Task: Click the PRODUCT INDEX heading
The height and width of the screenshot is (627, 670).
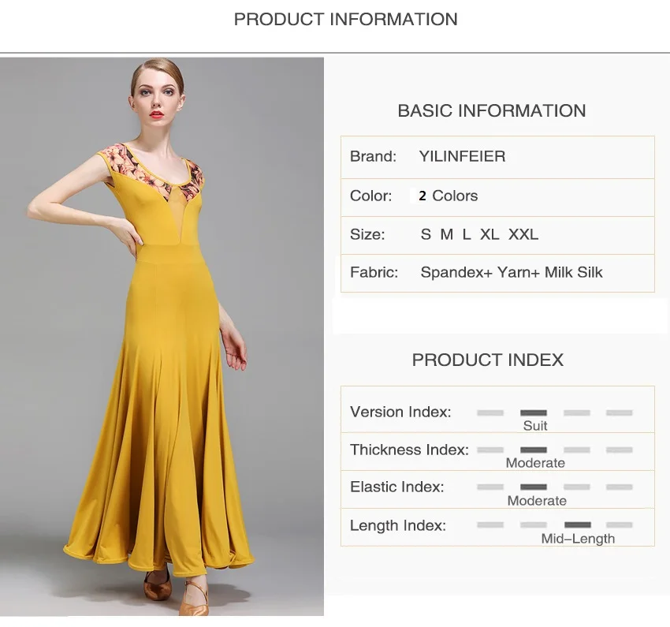Action: tap(488, 360)
